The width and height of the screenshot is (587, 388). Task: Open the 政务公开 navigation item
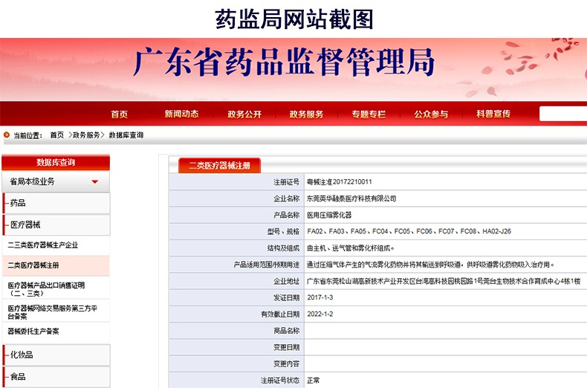(x=244, y=114)
